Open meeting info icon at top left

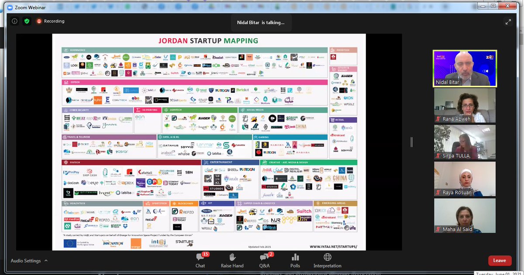point(14,21)
